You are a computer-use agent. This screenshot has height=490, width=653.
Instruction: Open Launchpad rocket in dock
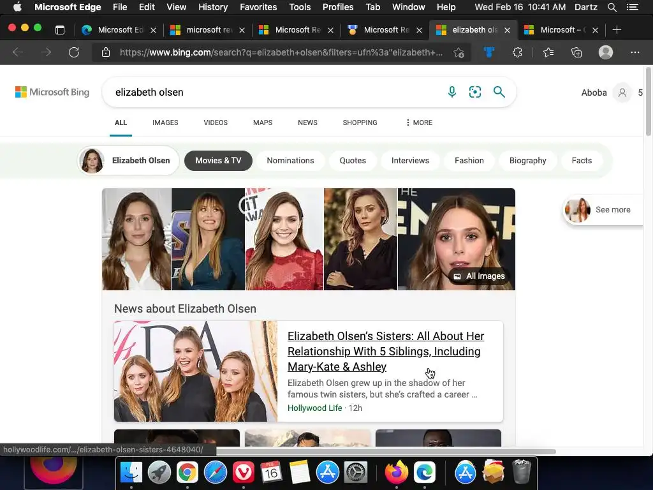[159, 472]
